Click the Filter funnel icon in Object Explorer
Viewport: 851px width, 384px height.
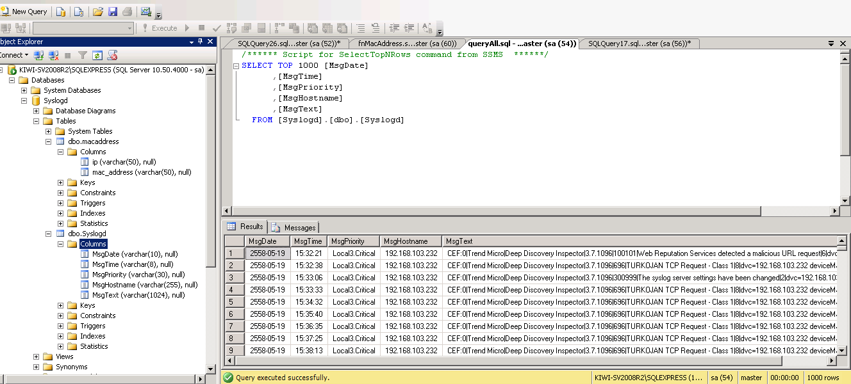pyautogui.click(x=83, y=56)
